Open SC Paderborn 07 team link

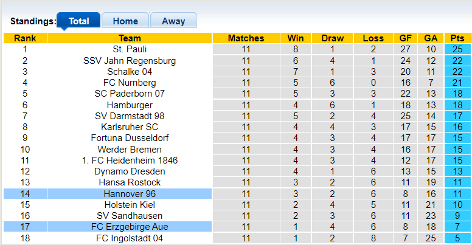(x=130, y=94)
